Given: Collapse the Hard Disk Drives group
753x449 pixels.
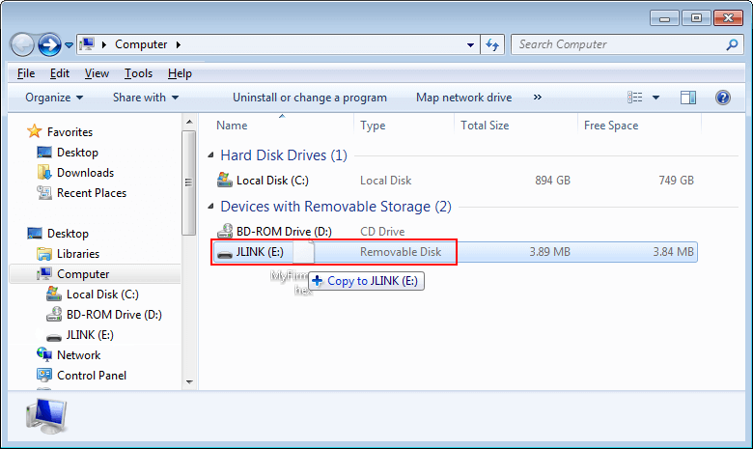Looking at the screenshot, I should (x=210, y=155).
